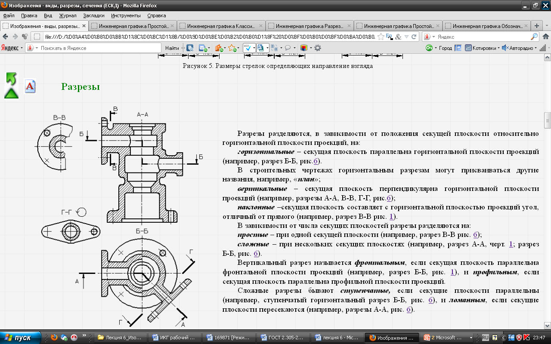Open Лекция 6_Изо... folder in taskbar

[x=121, y=338]
